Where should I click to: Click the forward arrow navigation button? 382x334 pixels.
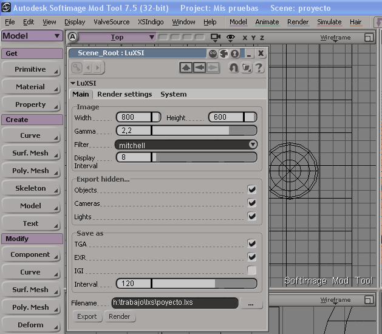213,68
